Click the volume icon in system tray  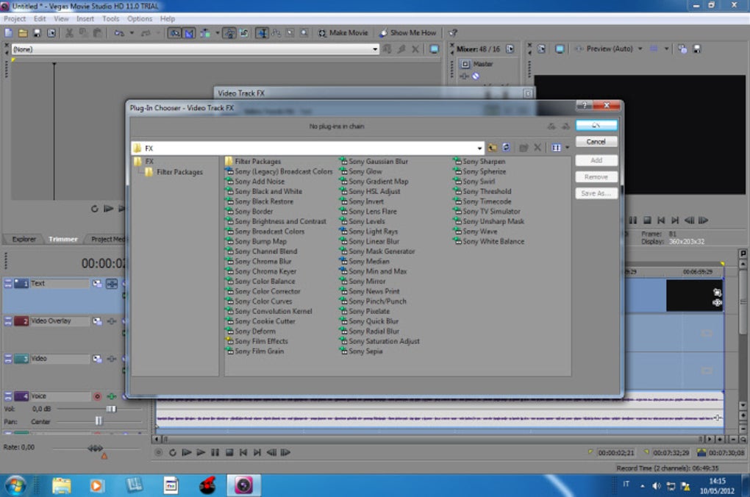[656, 486]
